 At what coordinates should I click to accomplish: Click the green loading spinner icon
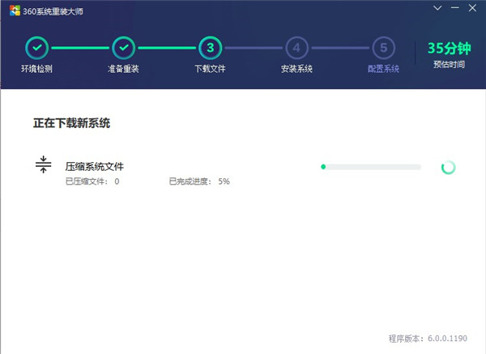(448, 167)
